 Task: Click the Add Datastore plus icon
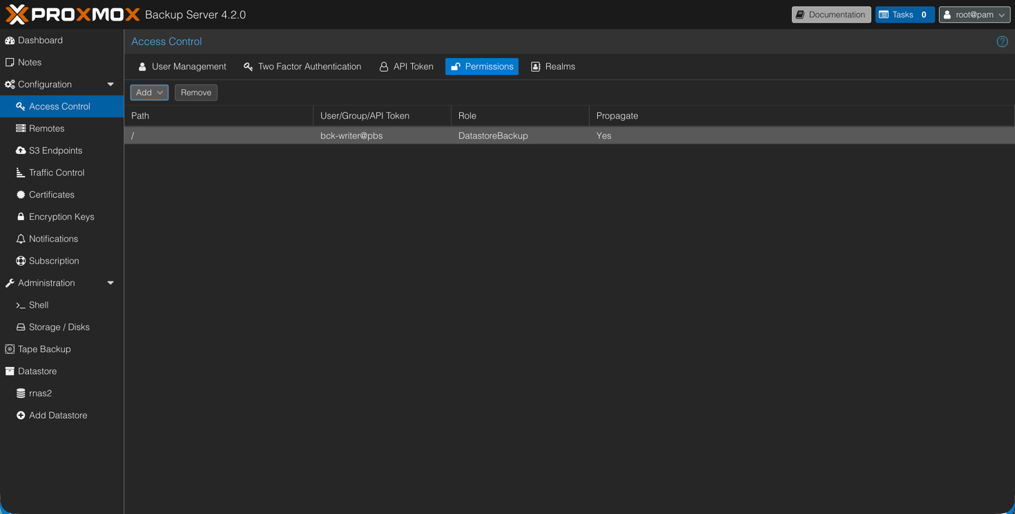pyautogui.click(x=21, y=415)
